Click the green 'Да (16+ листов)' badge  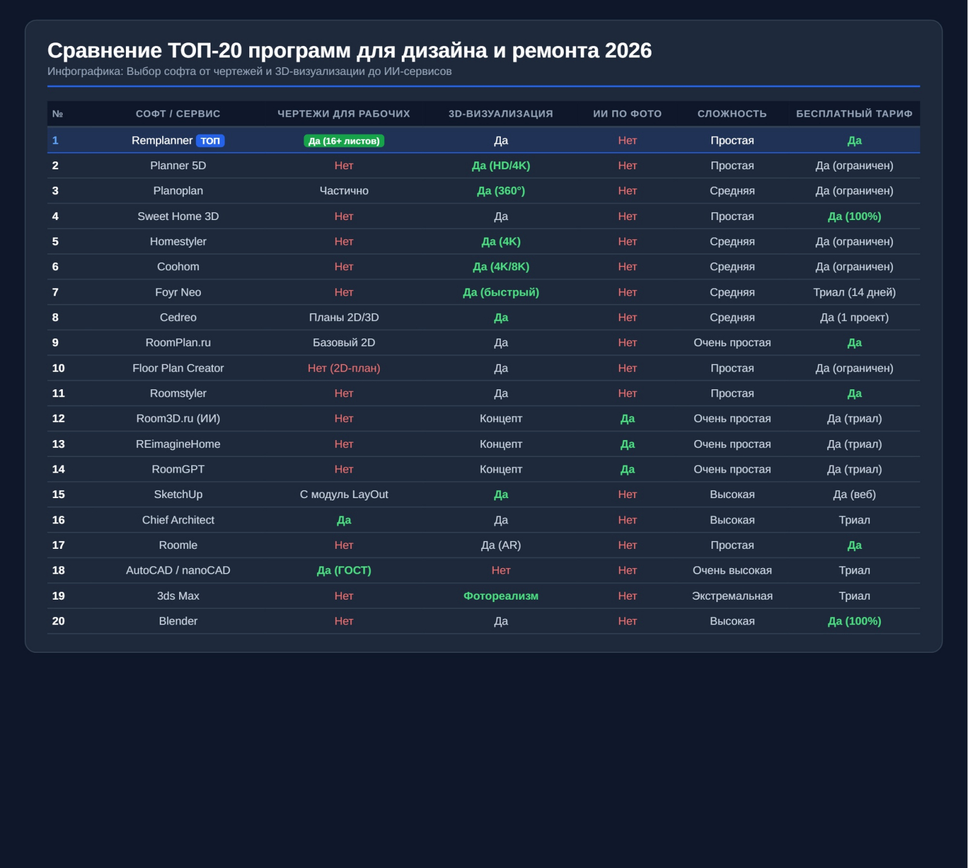click(344, 141)
